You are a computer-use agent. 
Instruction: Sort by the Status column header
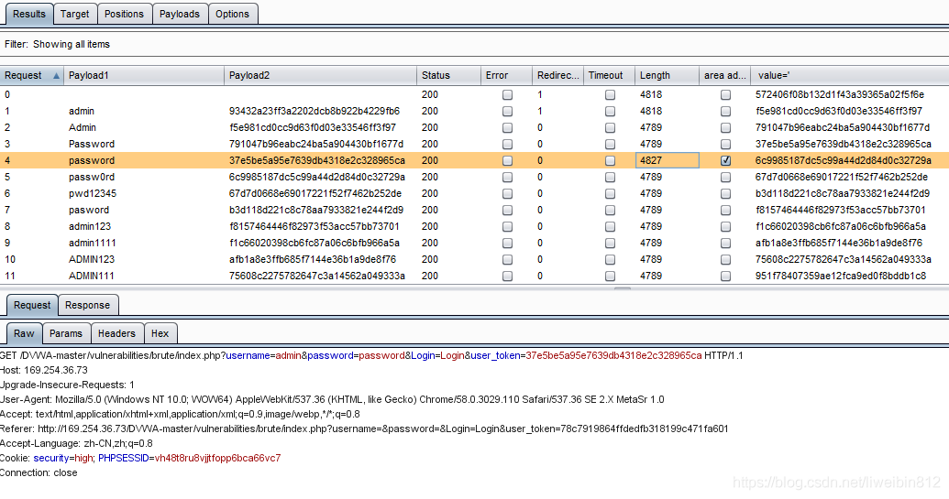click(448, 75)
